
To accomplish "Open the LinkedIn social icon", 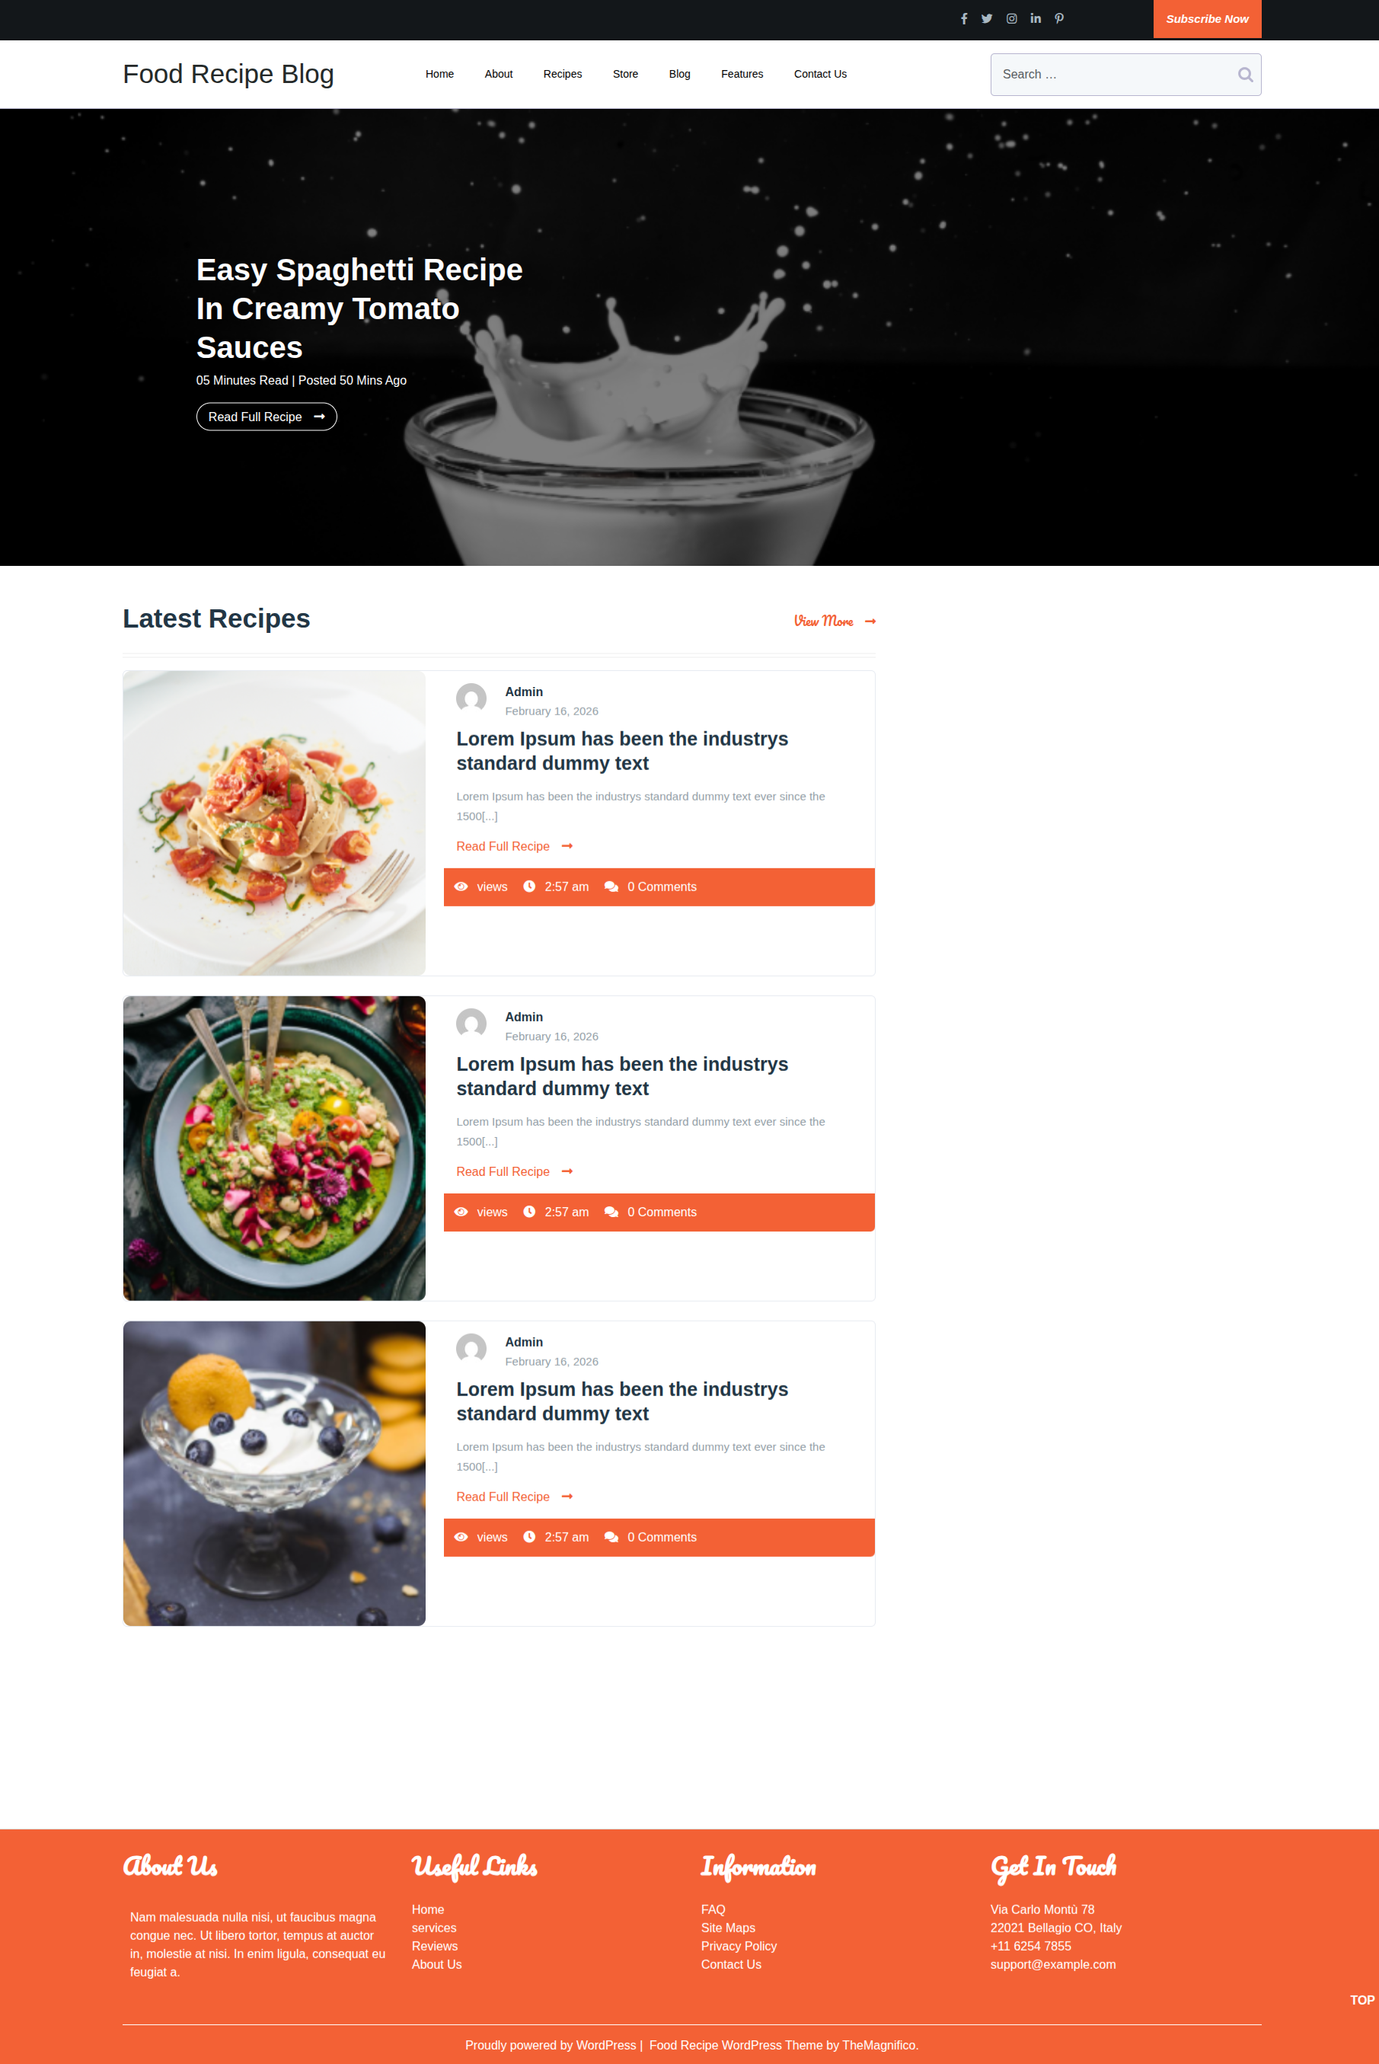I will pyautogui.click(x=1036, y=18).
